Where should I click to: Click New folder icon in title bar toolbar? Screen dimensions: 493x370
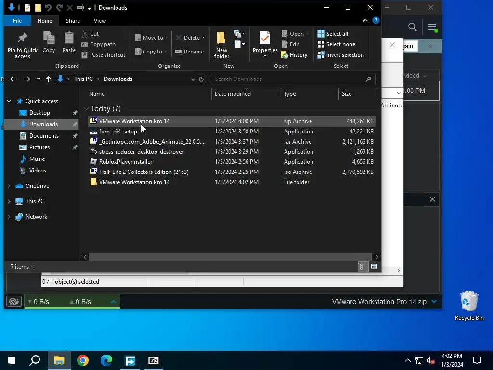[38, 8]
